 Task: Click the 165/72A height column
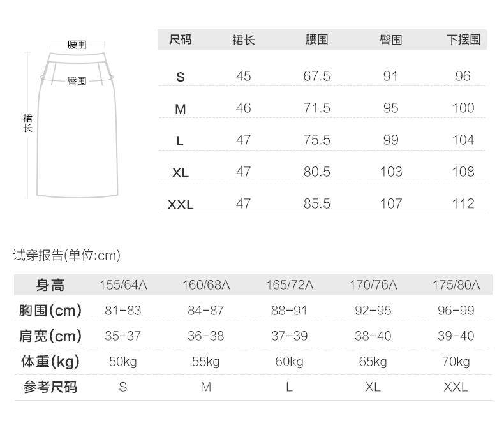pos(289,284)
